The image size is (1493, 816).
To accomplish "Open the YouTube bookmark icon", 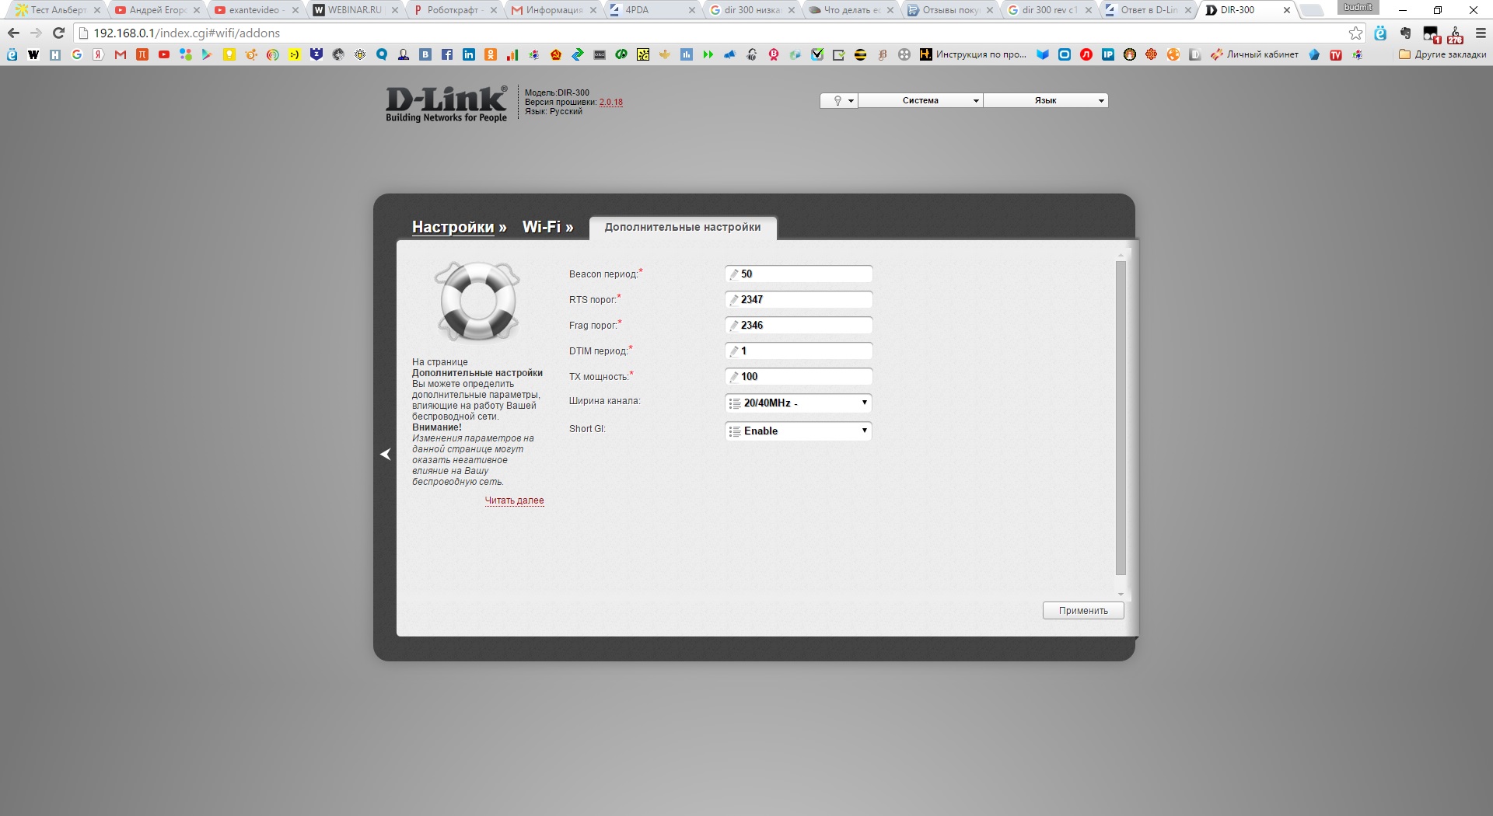I will tap(164, 54).
